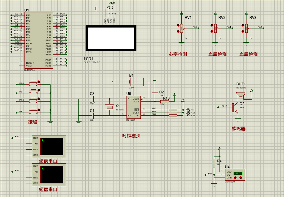Select the RV3 potentiometer body
The width and height of the screenshot is (284, 197).
tap(246, 28)
